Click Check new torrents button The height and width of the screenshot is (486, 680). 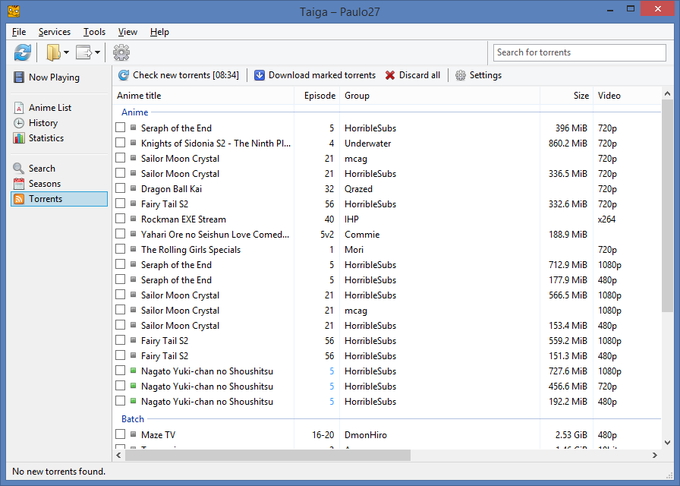pyautogui.click(x=178, y=75)
